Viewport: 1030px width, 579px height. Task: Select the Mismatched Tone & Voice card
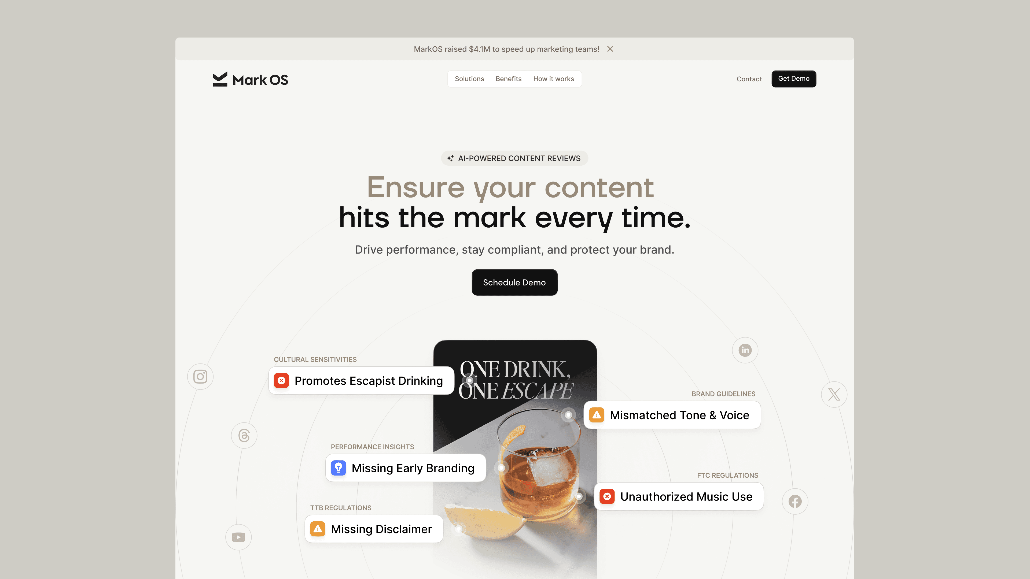pyautogui.click(x=672, y=415)
